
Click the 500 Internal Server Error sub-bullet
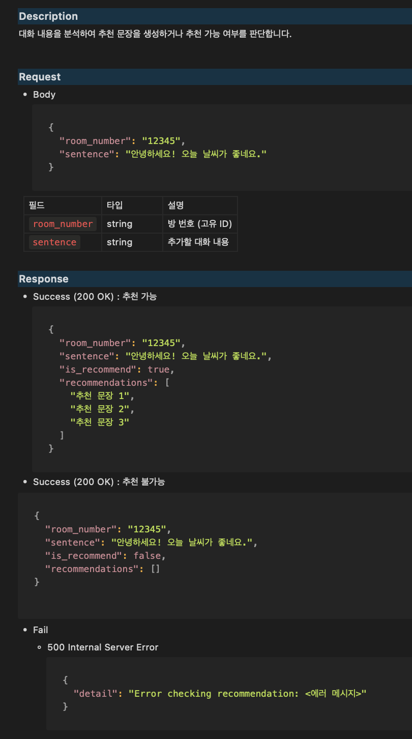tap(103, 647)
